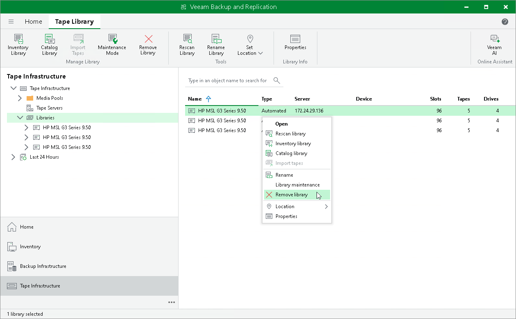Select Tape Servers in the tree
The height and width of the screenshot is (319, 516).
click(49, 108)
